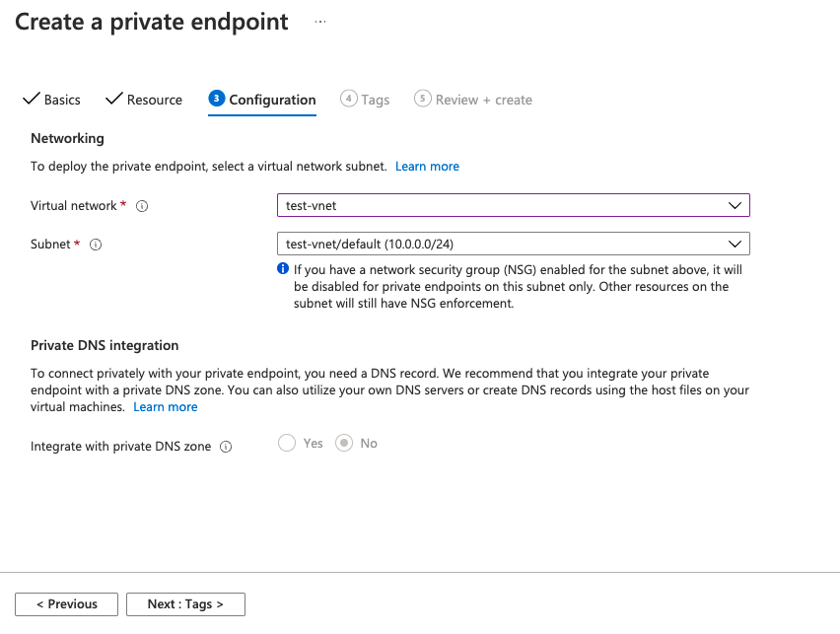Open the ellipsis menu beside the page title

tap(320, 22)
